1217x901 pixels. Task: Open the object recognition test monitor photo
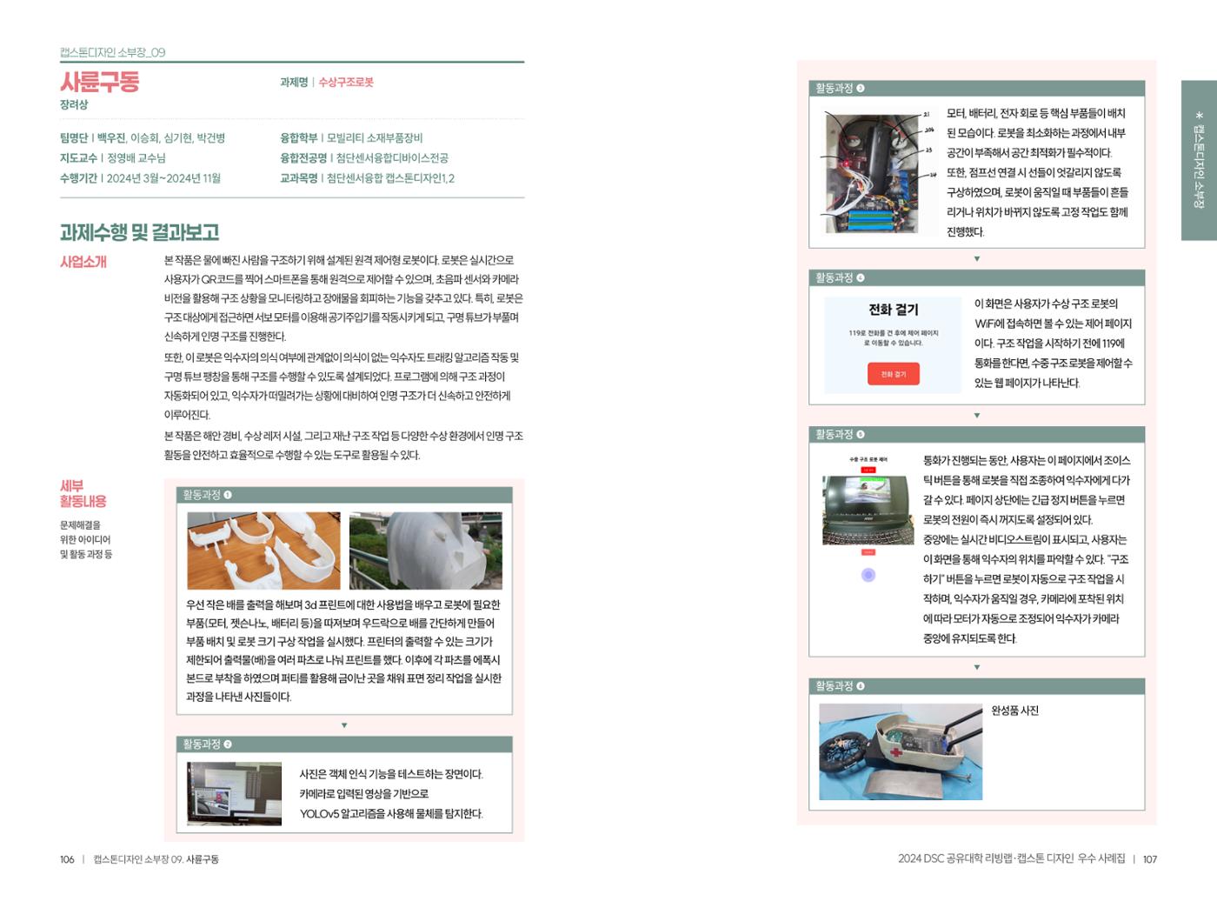234,793
